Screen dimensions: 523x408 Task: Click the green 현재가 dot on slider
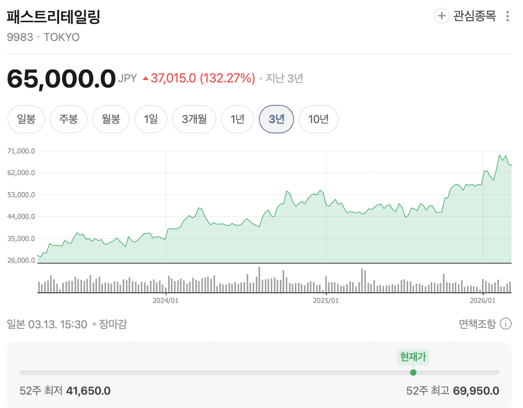coord(413,373)
